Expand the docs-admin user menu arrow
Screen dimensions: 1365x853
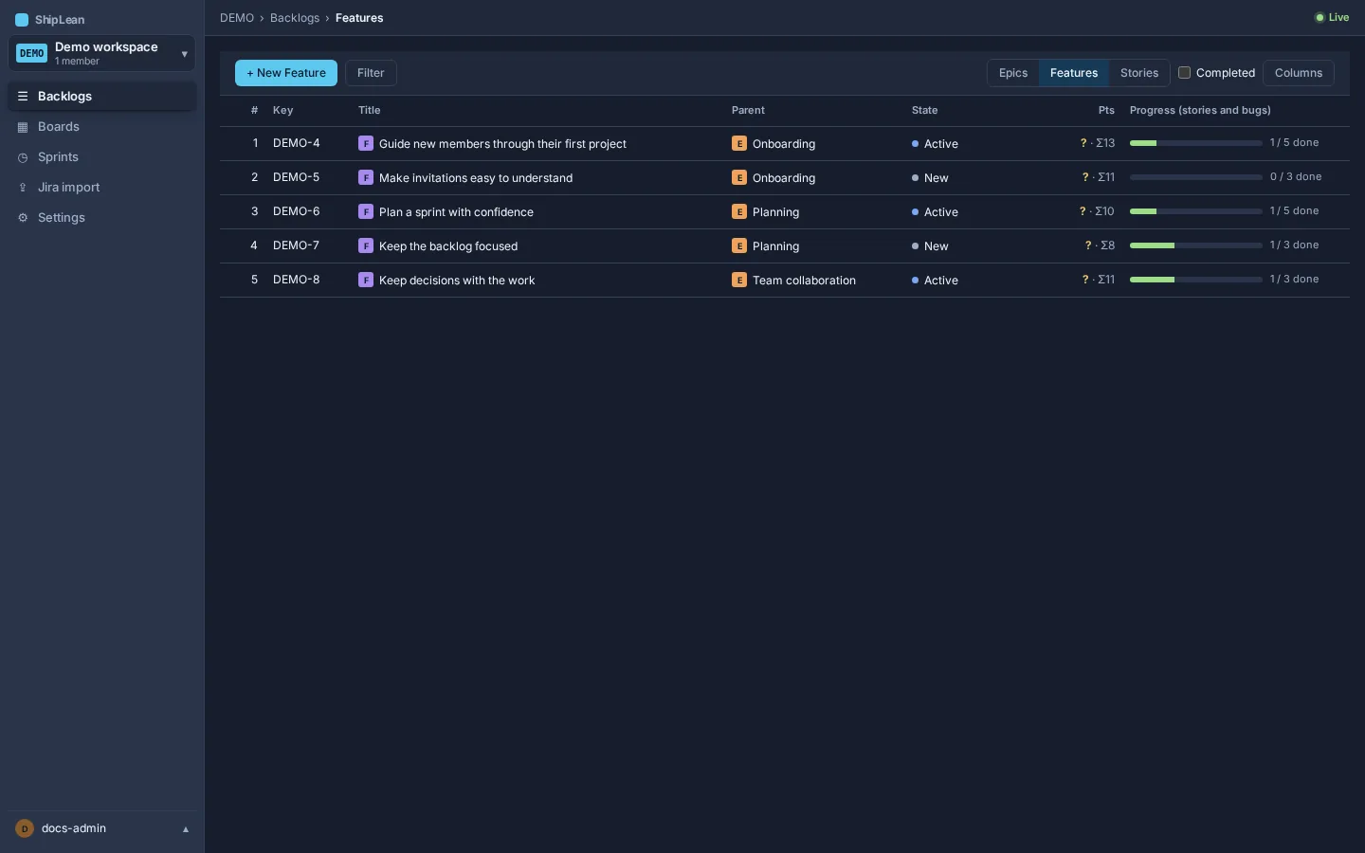(x=186, y=829)
